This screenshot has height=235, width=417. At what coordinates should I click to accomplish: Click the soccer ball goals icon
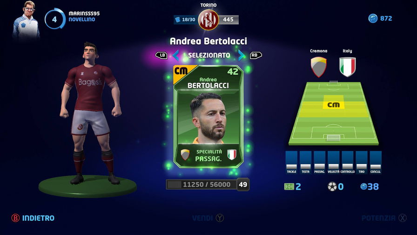pos(332,187)
